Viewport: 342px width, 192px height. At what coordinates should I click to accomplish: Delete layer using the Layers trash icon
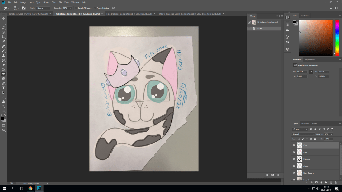click(335, 183)
